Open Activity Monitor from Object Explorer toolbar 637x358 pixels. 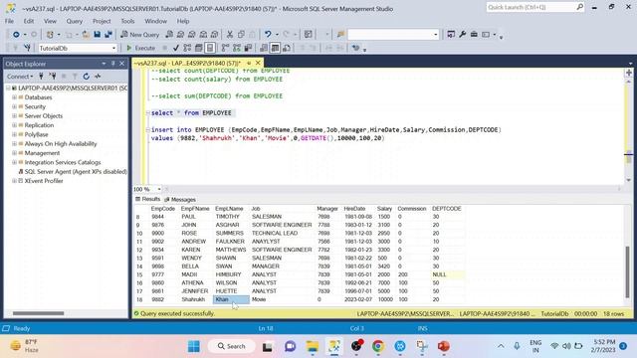(98, 77)
